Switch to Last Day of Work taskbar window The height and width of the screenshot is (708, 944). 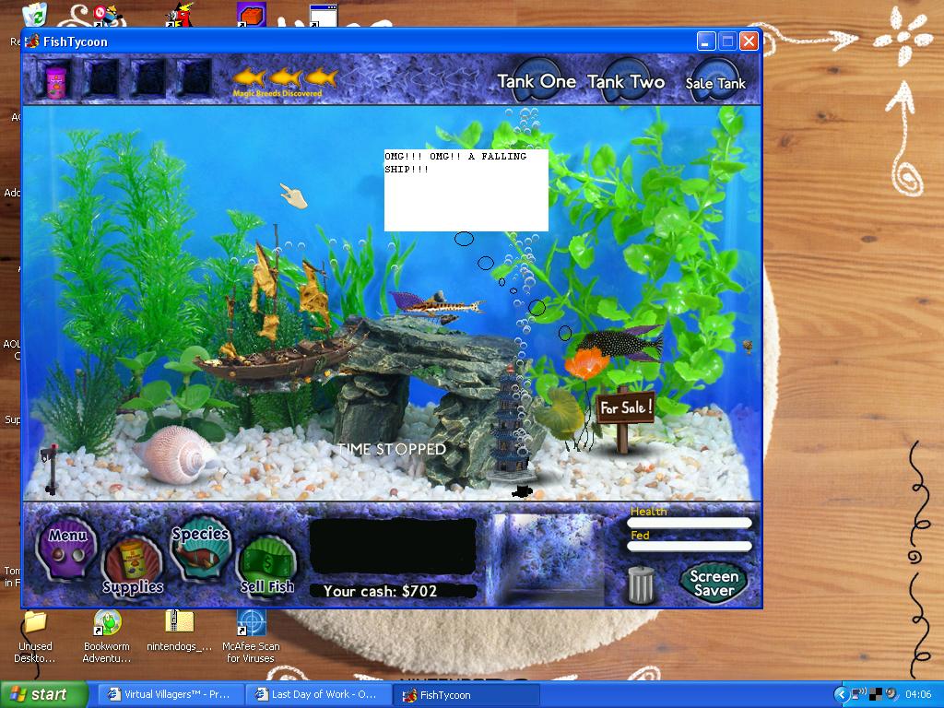(317, 694)
